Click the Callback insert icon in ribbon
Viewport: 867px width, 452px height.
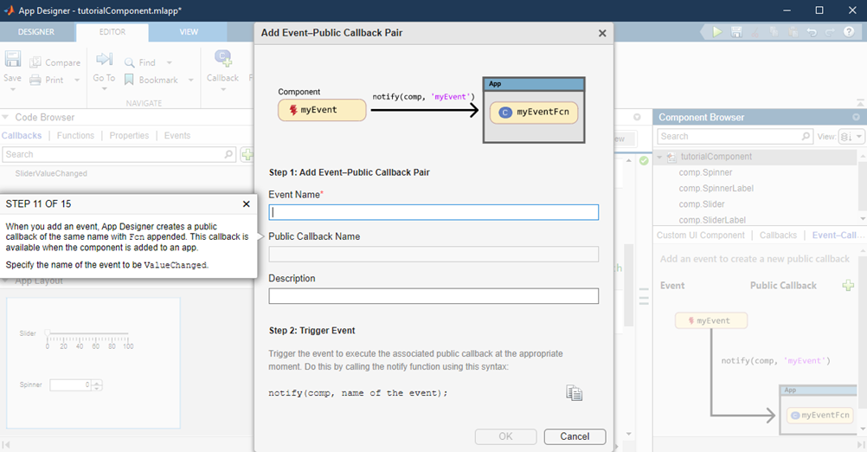point(223,58)
